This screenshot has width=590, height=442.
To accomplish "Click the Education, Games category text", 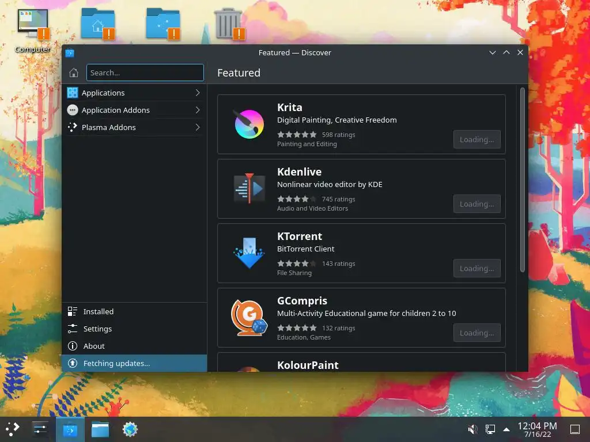I will click(304, 337).
